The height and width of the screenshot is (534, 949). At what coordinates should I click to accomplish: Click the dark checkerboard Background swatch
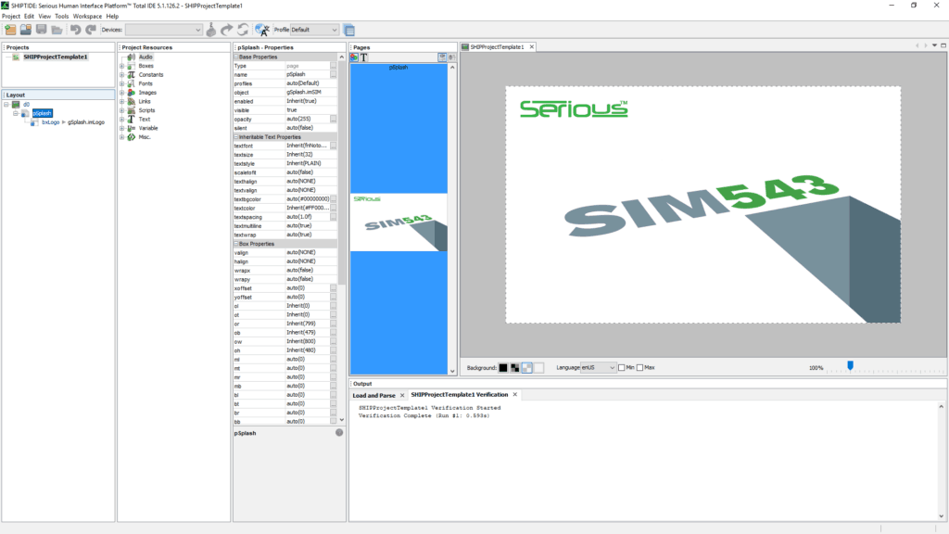(x=515, y=367)
